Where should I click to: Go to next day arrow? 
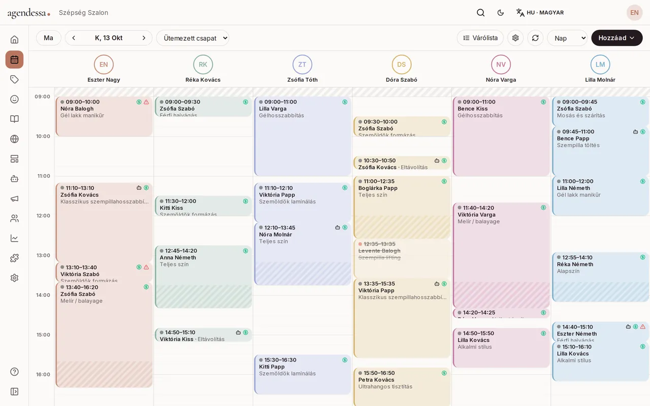[144, 38]
